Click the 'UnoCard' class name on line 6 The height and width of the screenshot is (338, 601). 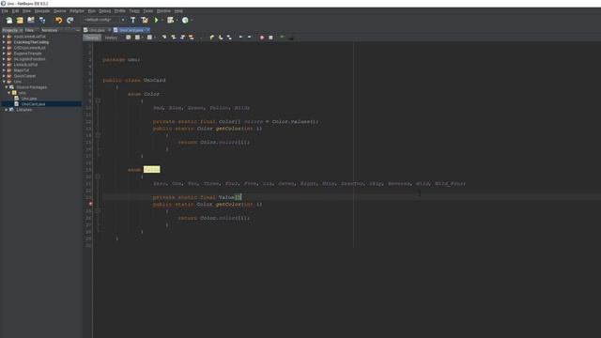coord(154,80)
